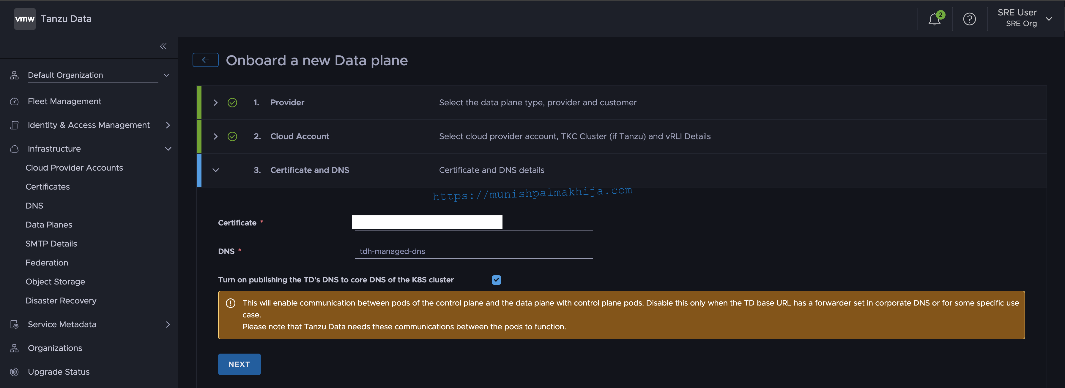Expand the Provider step chevron

tap(215, 103)
